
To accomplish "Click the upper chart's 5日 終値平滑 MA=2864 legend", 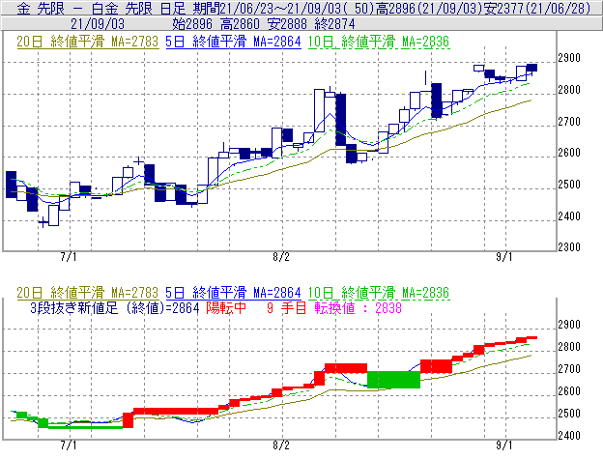I will tap(233, 42).
